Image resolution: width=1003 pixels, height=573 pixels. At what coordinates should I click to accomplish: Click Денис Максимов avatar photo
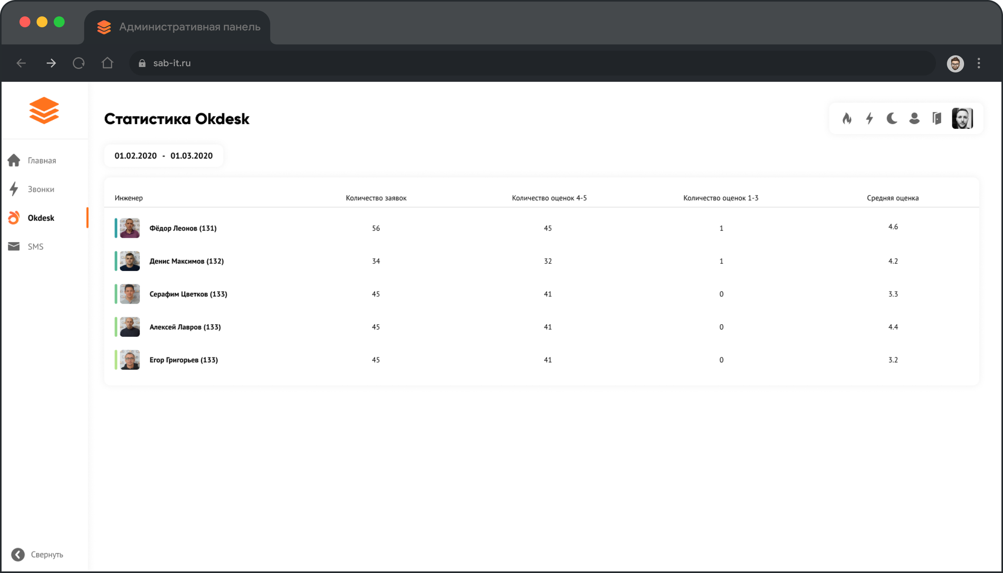[x=130, y=261]
